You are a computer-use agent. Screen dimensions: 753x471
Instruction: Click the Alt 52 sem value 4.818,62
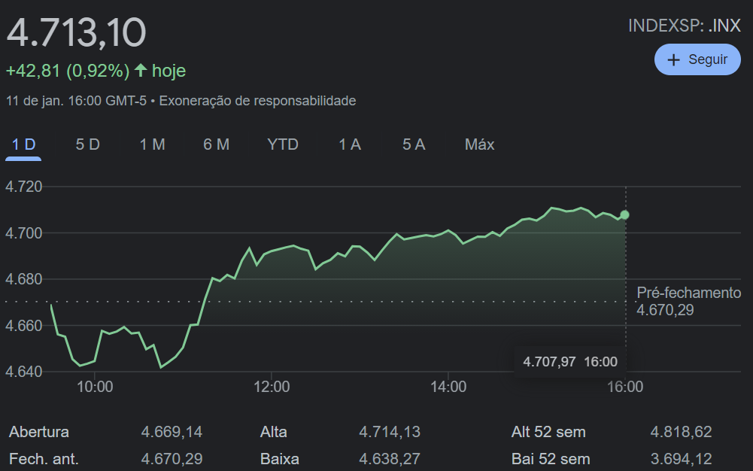click(x=681, y=432)
